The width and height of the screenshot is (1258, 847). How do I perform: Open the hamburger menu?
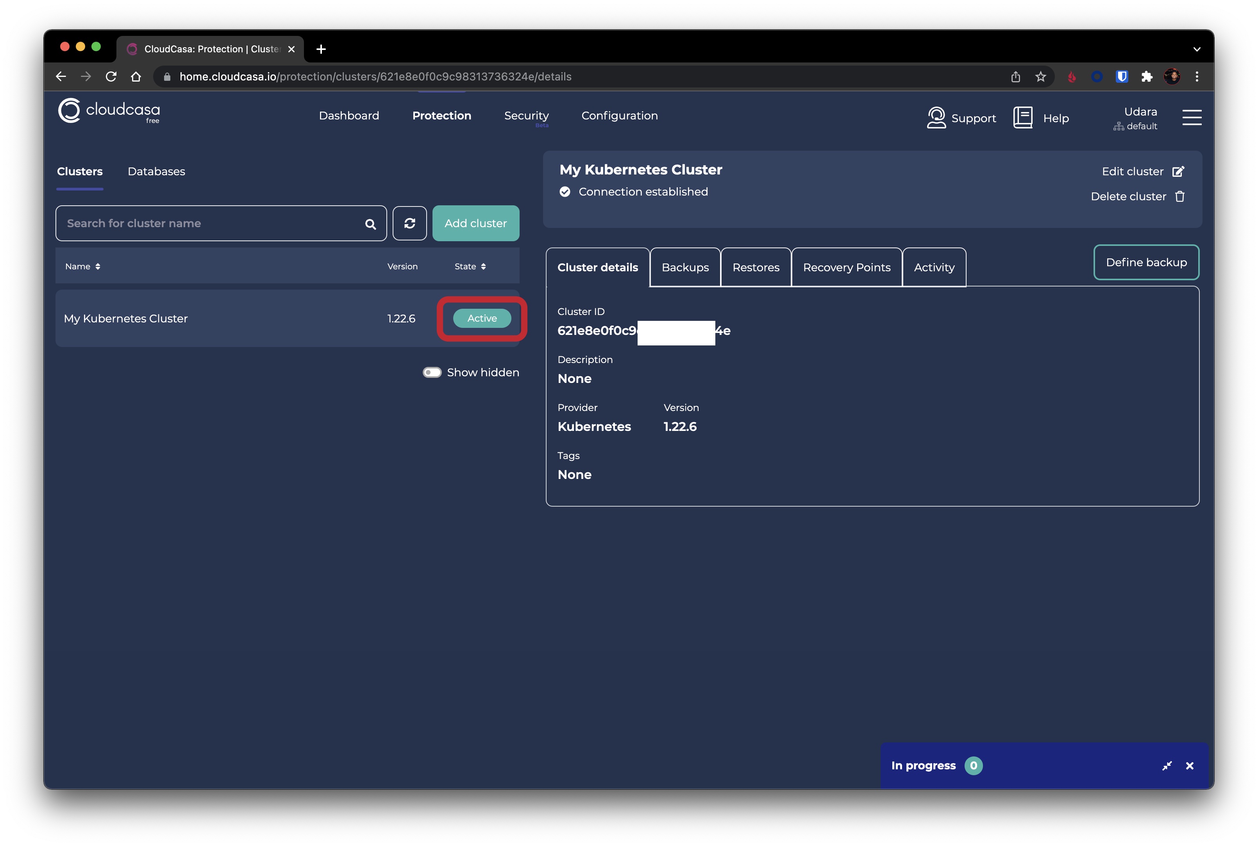1192,117
